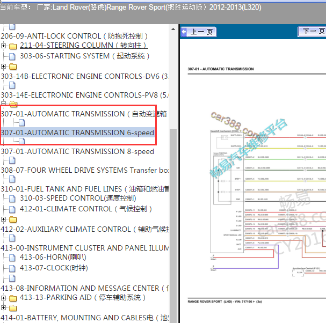Open the 211-04-STEERING COLUMN folder link
326x323 pixels.
[84, 45]
